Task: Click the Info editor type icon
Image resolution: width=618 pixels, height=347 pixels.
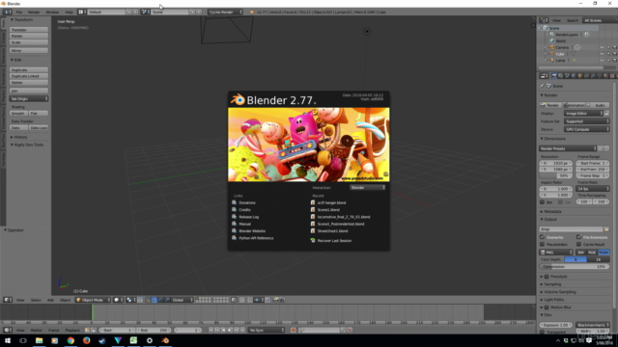Action: [8, 12]
